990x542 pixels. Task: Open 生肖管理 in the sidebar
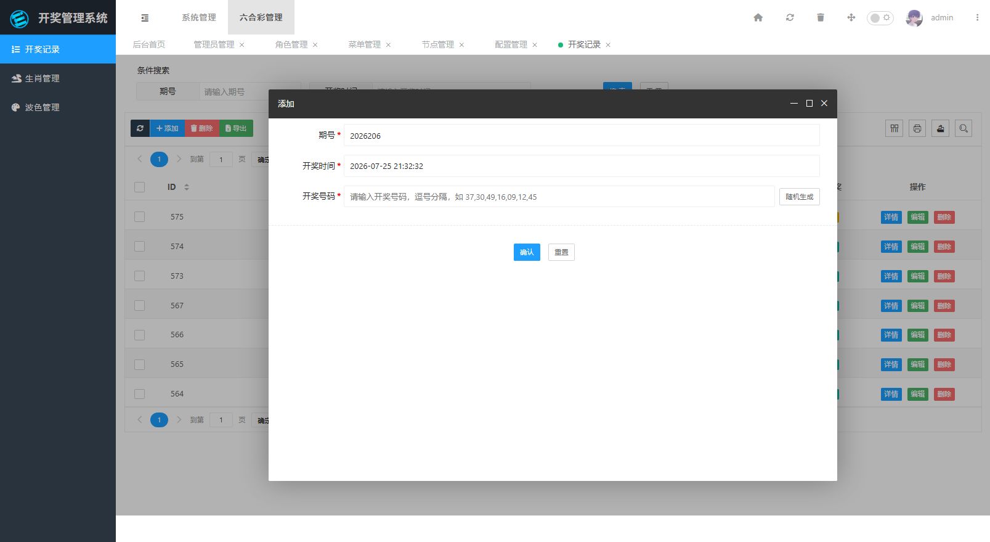pos(58,78)
